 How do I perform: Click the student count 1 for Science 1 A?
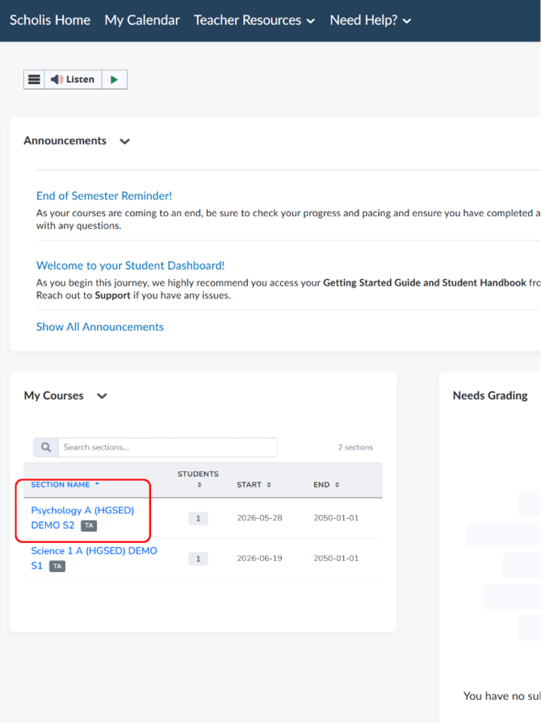[x=199, y=559]
